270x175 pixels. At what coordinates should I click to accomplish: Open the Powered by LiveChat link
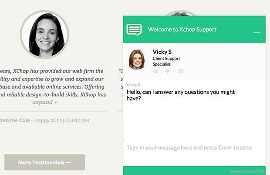[247, 171]
